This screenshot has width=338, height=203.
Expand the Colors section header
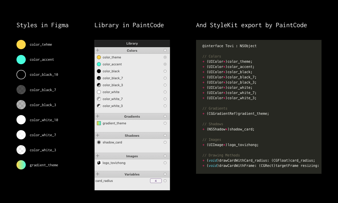[x=132, y=50]
